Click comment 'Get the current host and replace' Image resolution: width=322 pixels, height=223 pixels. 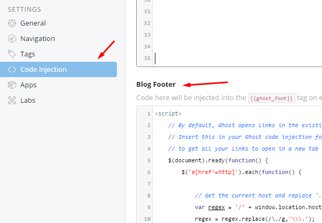click(258, 195)
